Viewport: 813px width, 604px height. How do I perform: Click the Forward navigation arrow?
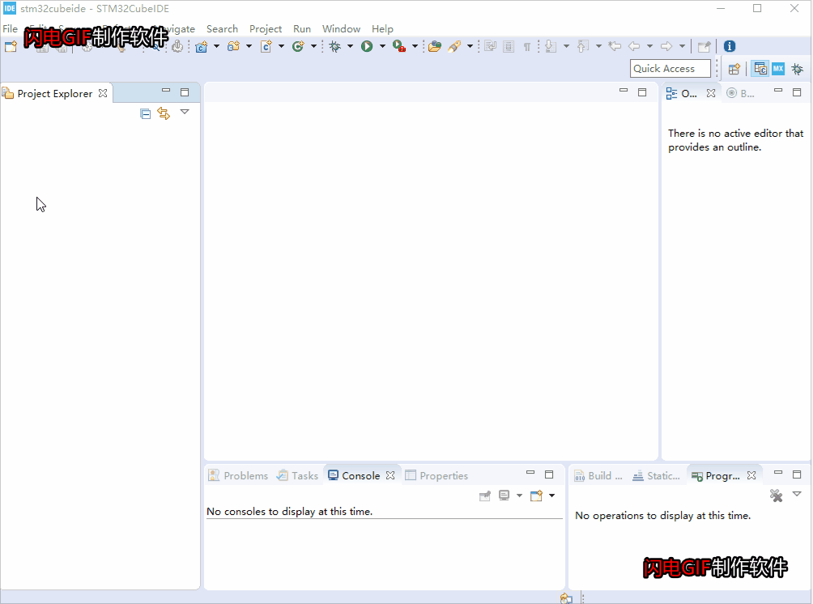(666, 47)
